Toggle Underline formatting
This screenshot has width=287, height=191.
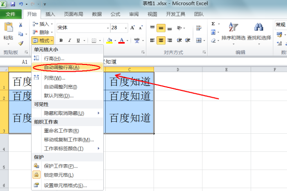point(78,40)
